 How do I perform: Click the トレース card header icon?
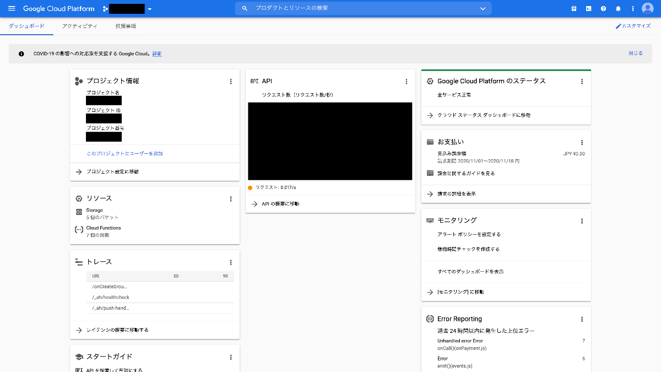79,262
